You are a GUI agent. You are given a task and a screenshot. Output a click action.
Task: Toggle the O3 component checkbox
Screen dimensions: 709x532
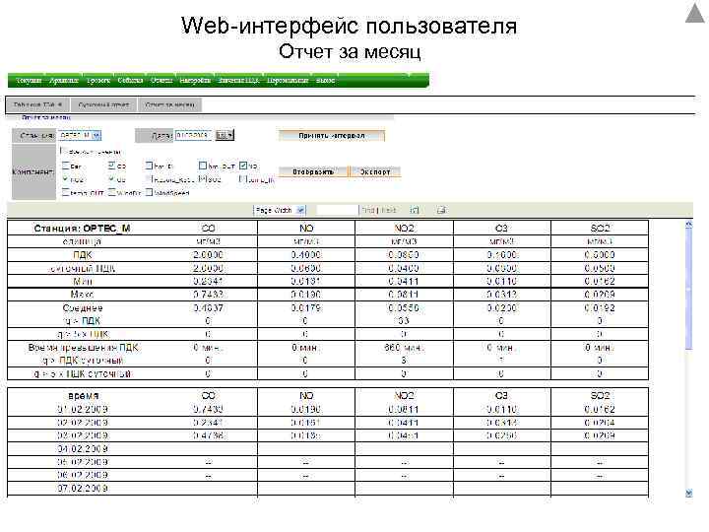click(x=111, y=179)
